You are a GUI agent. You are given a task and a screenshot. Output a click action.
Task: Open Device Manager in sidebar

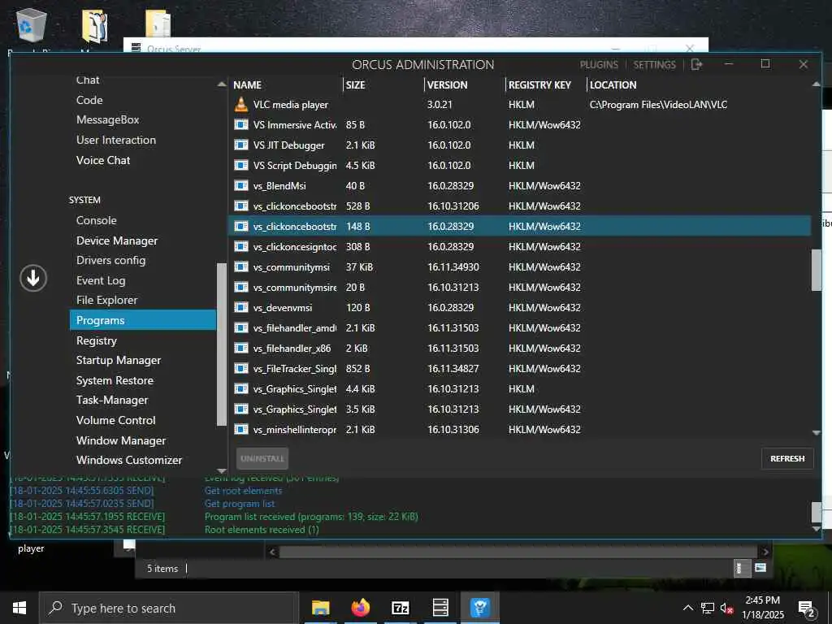[x=117, y=240]
